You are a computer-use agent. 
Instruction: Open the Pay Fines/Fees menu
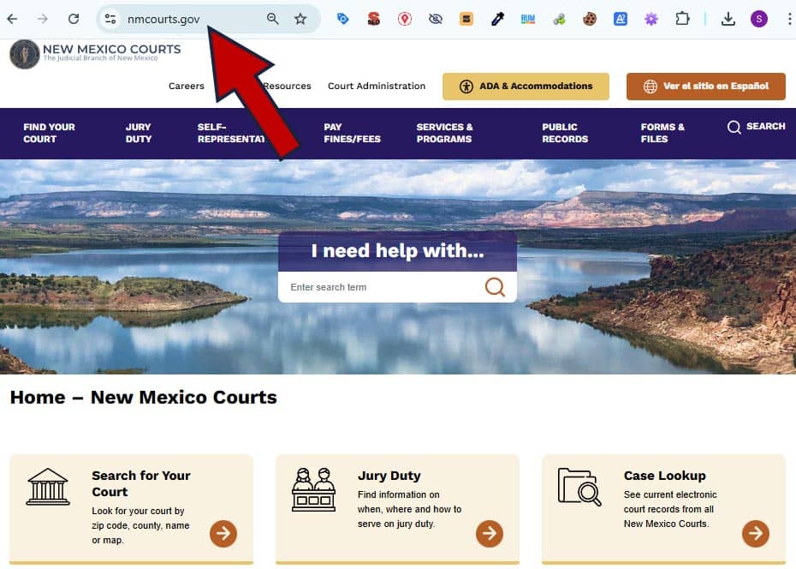[352, 133]
